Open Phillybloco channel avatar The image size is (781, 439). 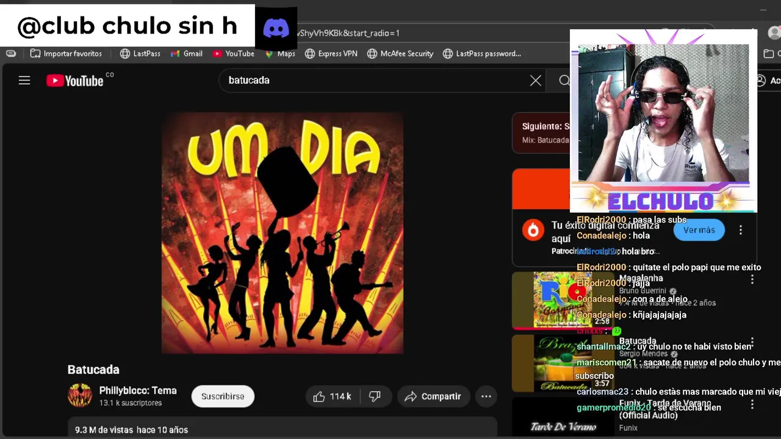click(79, 396)
